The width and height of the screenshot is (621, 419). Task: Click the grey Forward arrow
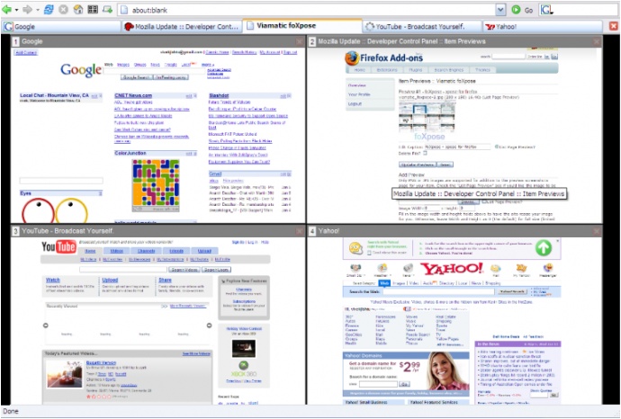(x=27, y=9)
